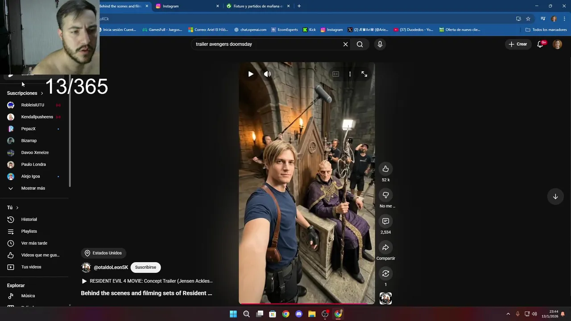Expand the Tú section
The height and width of the screenshot is (321, 571).
coord(13,208)
